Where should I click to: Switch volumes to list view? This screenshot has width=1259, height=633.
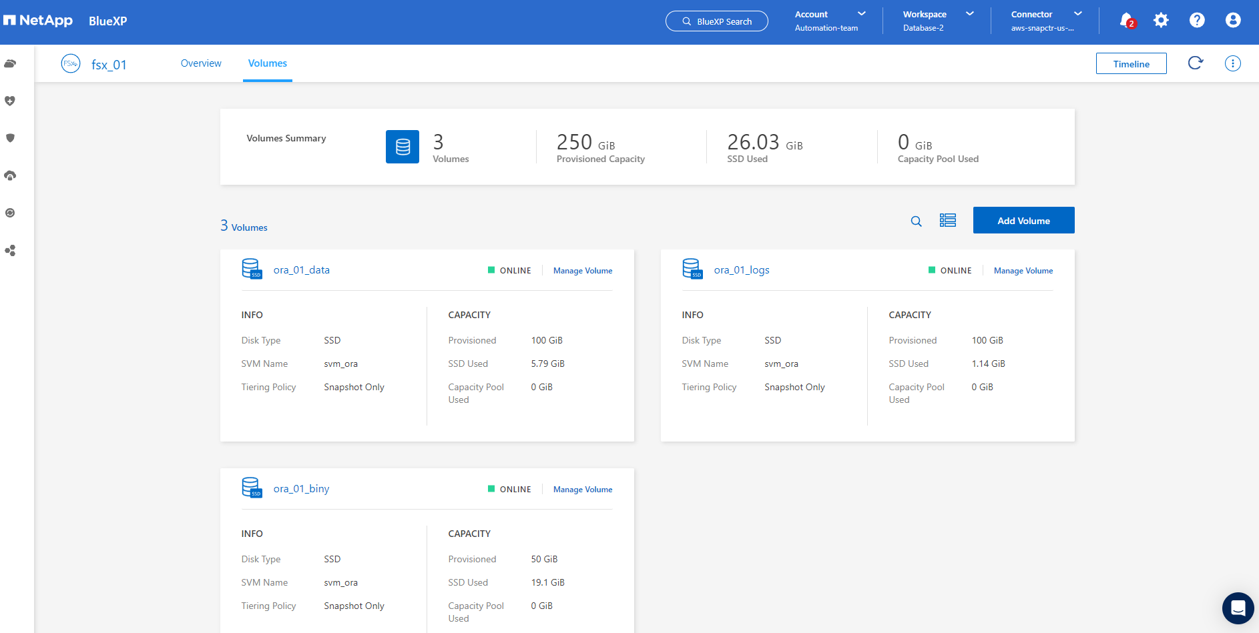tap(947, 221)
